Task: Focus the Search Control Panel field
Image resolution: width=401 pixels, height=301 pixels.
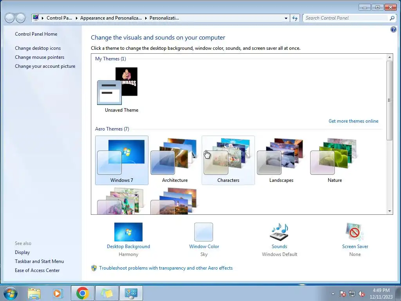Action: (x=346, y=18)
